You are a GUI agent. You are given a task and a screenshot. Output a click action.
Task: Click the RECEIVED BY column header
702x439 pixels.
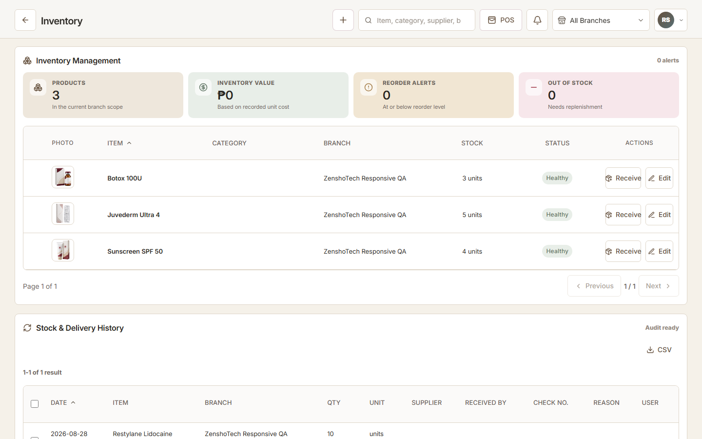[x=486, y=402]
